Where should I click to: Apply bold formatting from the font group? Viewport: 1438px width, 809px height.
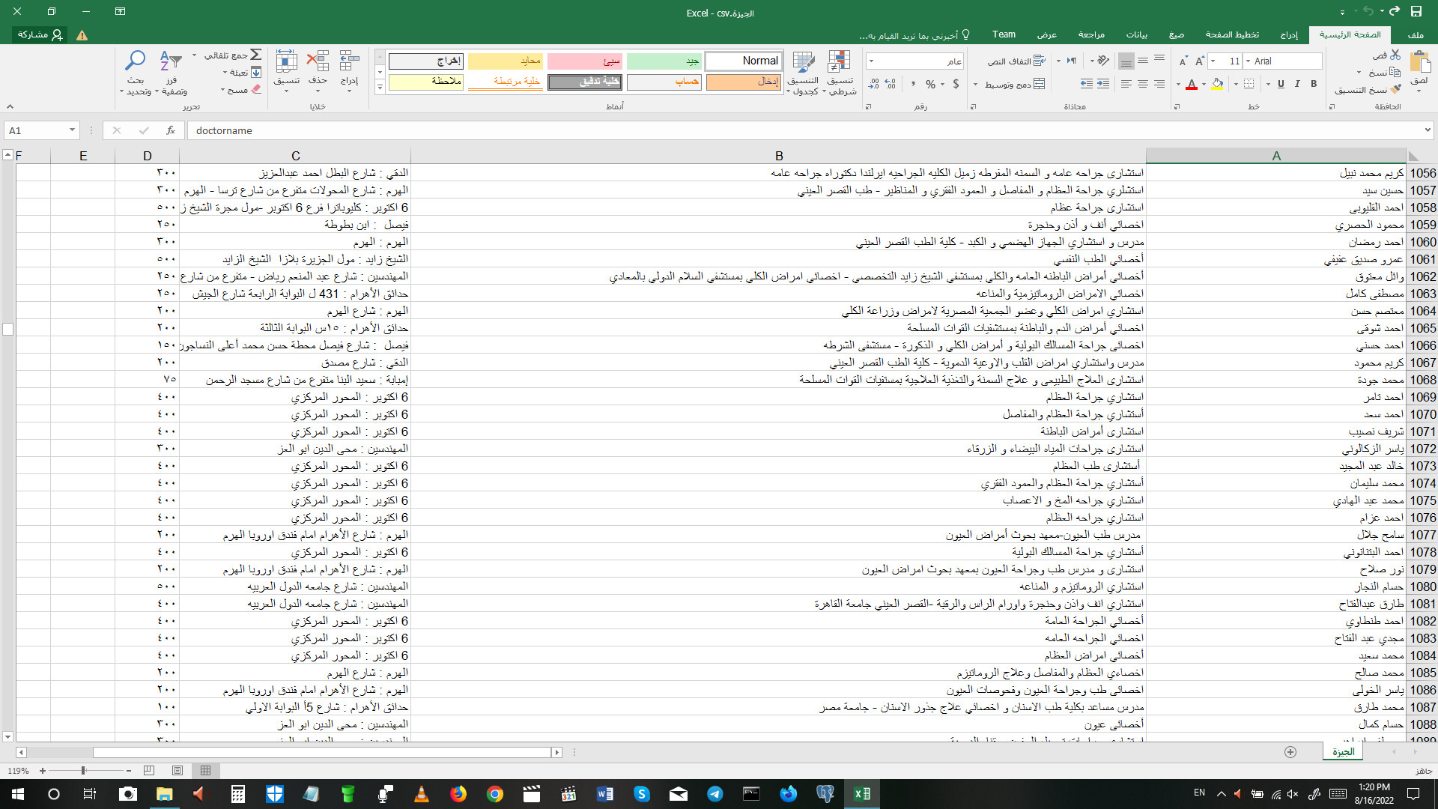click(x=1313, y=85)
